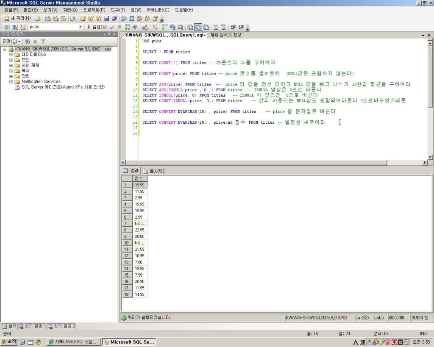
Task: Click the 시작 Start button
Action: (9, 342)
